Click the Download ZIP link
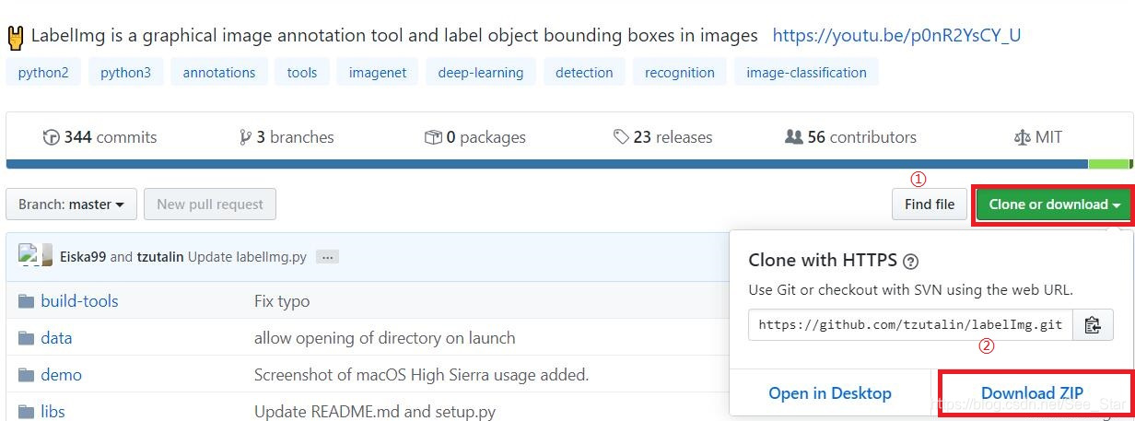The image size is (1135, 421). (1032, 393)
